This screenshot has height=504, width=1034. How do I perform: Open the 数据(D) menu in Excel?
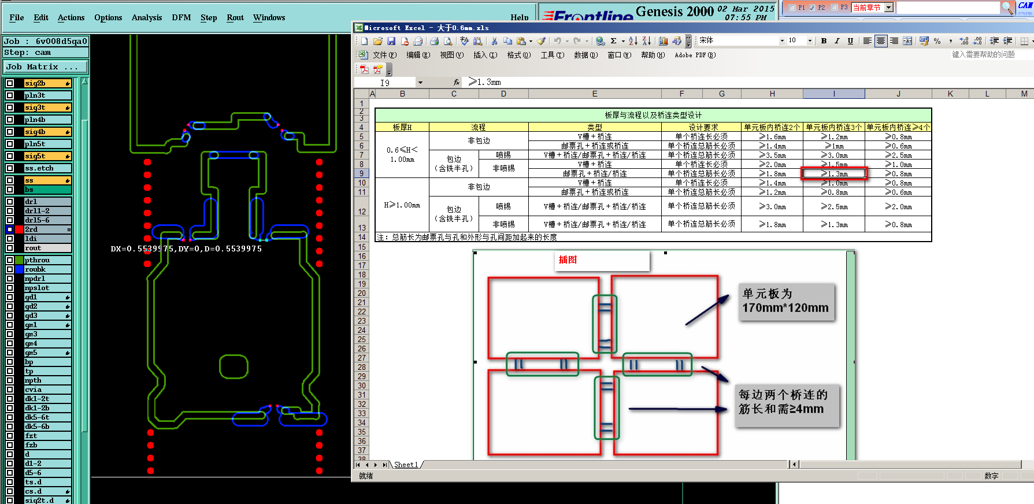585,55
